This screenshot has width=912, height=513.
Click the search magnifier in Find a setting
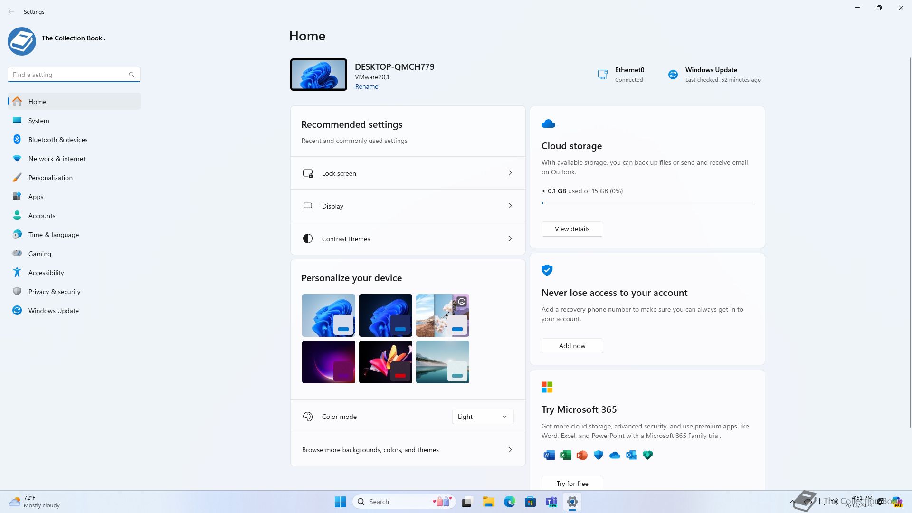132,75
